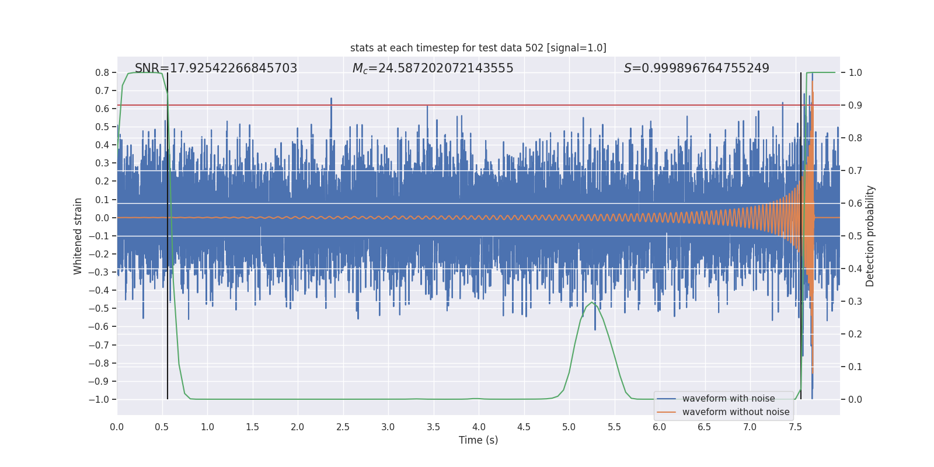Click the 0.0 tick on the whitened strain axis
Viewport: 934px width, 467px height.
[102, 218]
